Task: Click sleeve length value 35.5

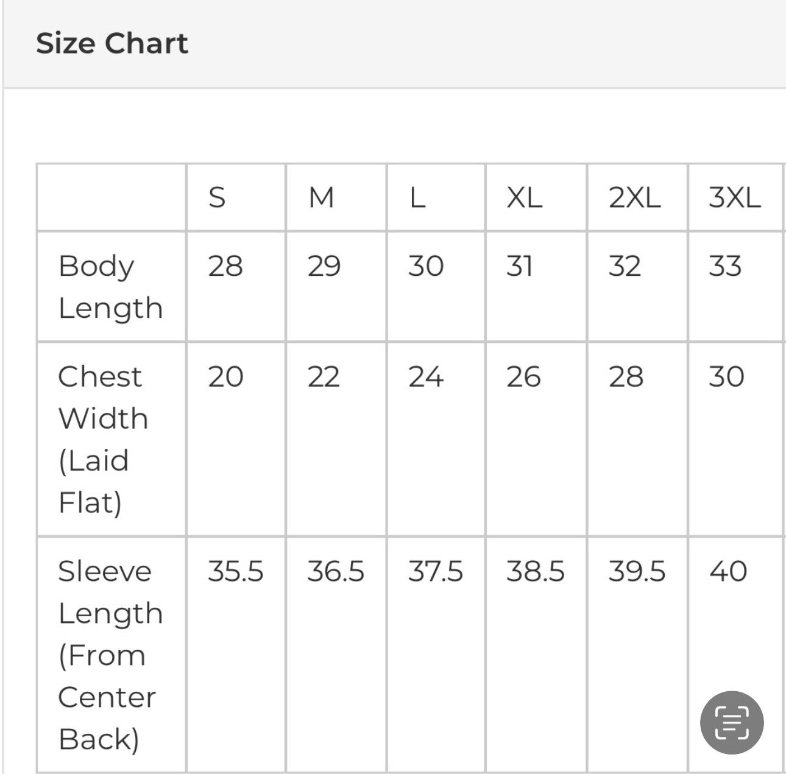Action: click(235, 571)
